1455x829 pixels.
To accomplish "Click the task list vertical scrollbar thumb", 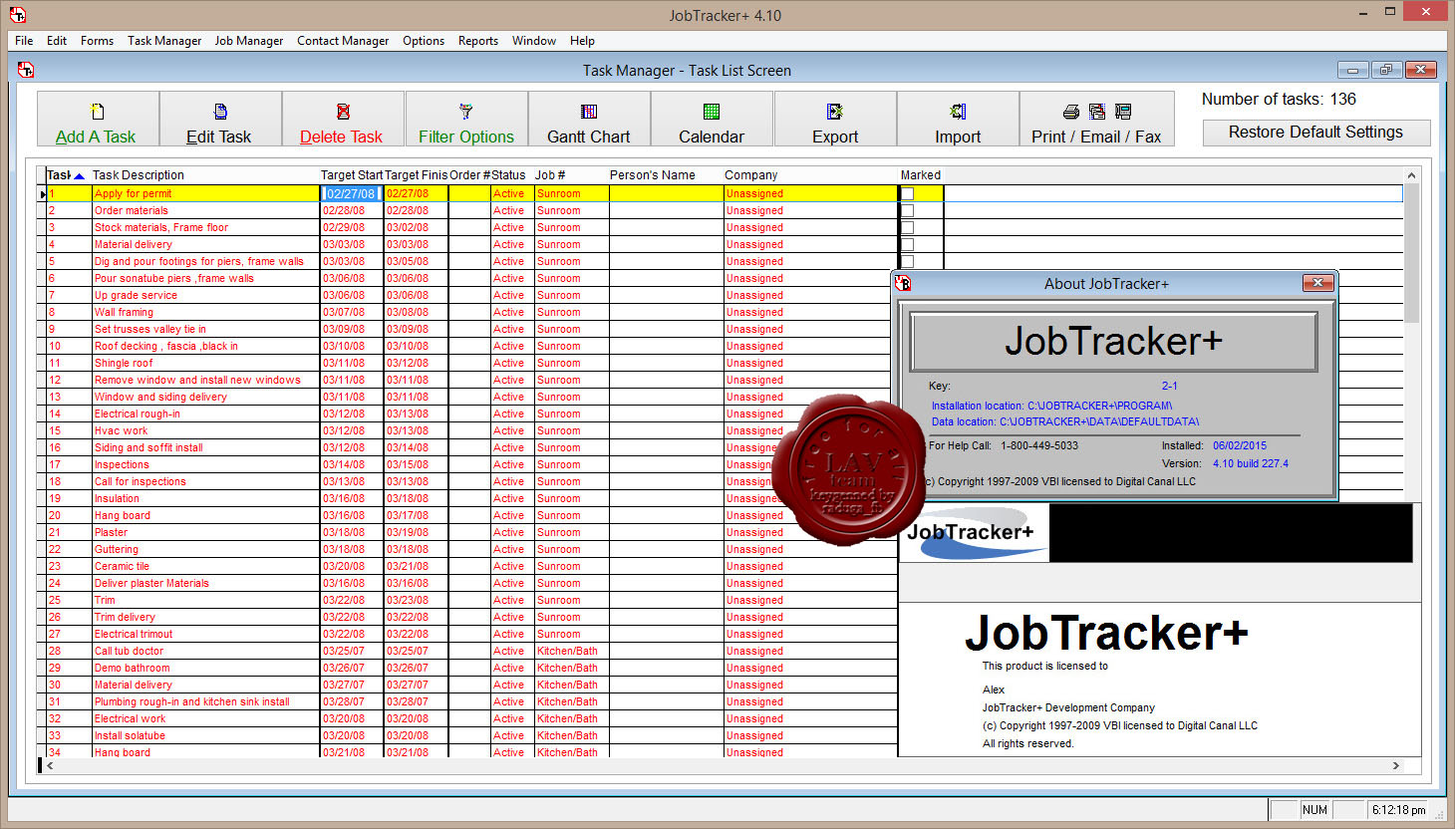I will click(1411, 253).
